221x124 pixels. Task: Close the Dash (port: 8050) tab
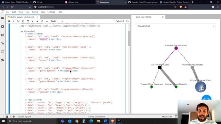tap(163, 17)
